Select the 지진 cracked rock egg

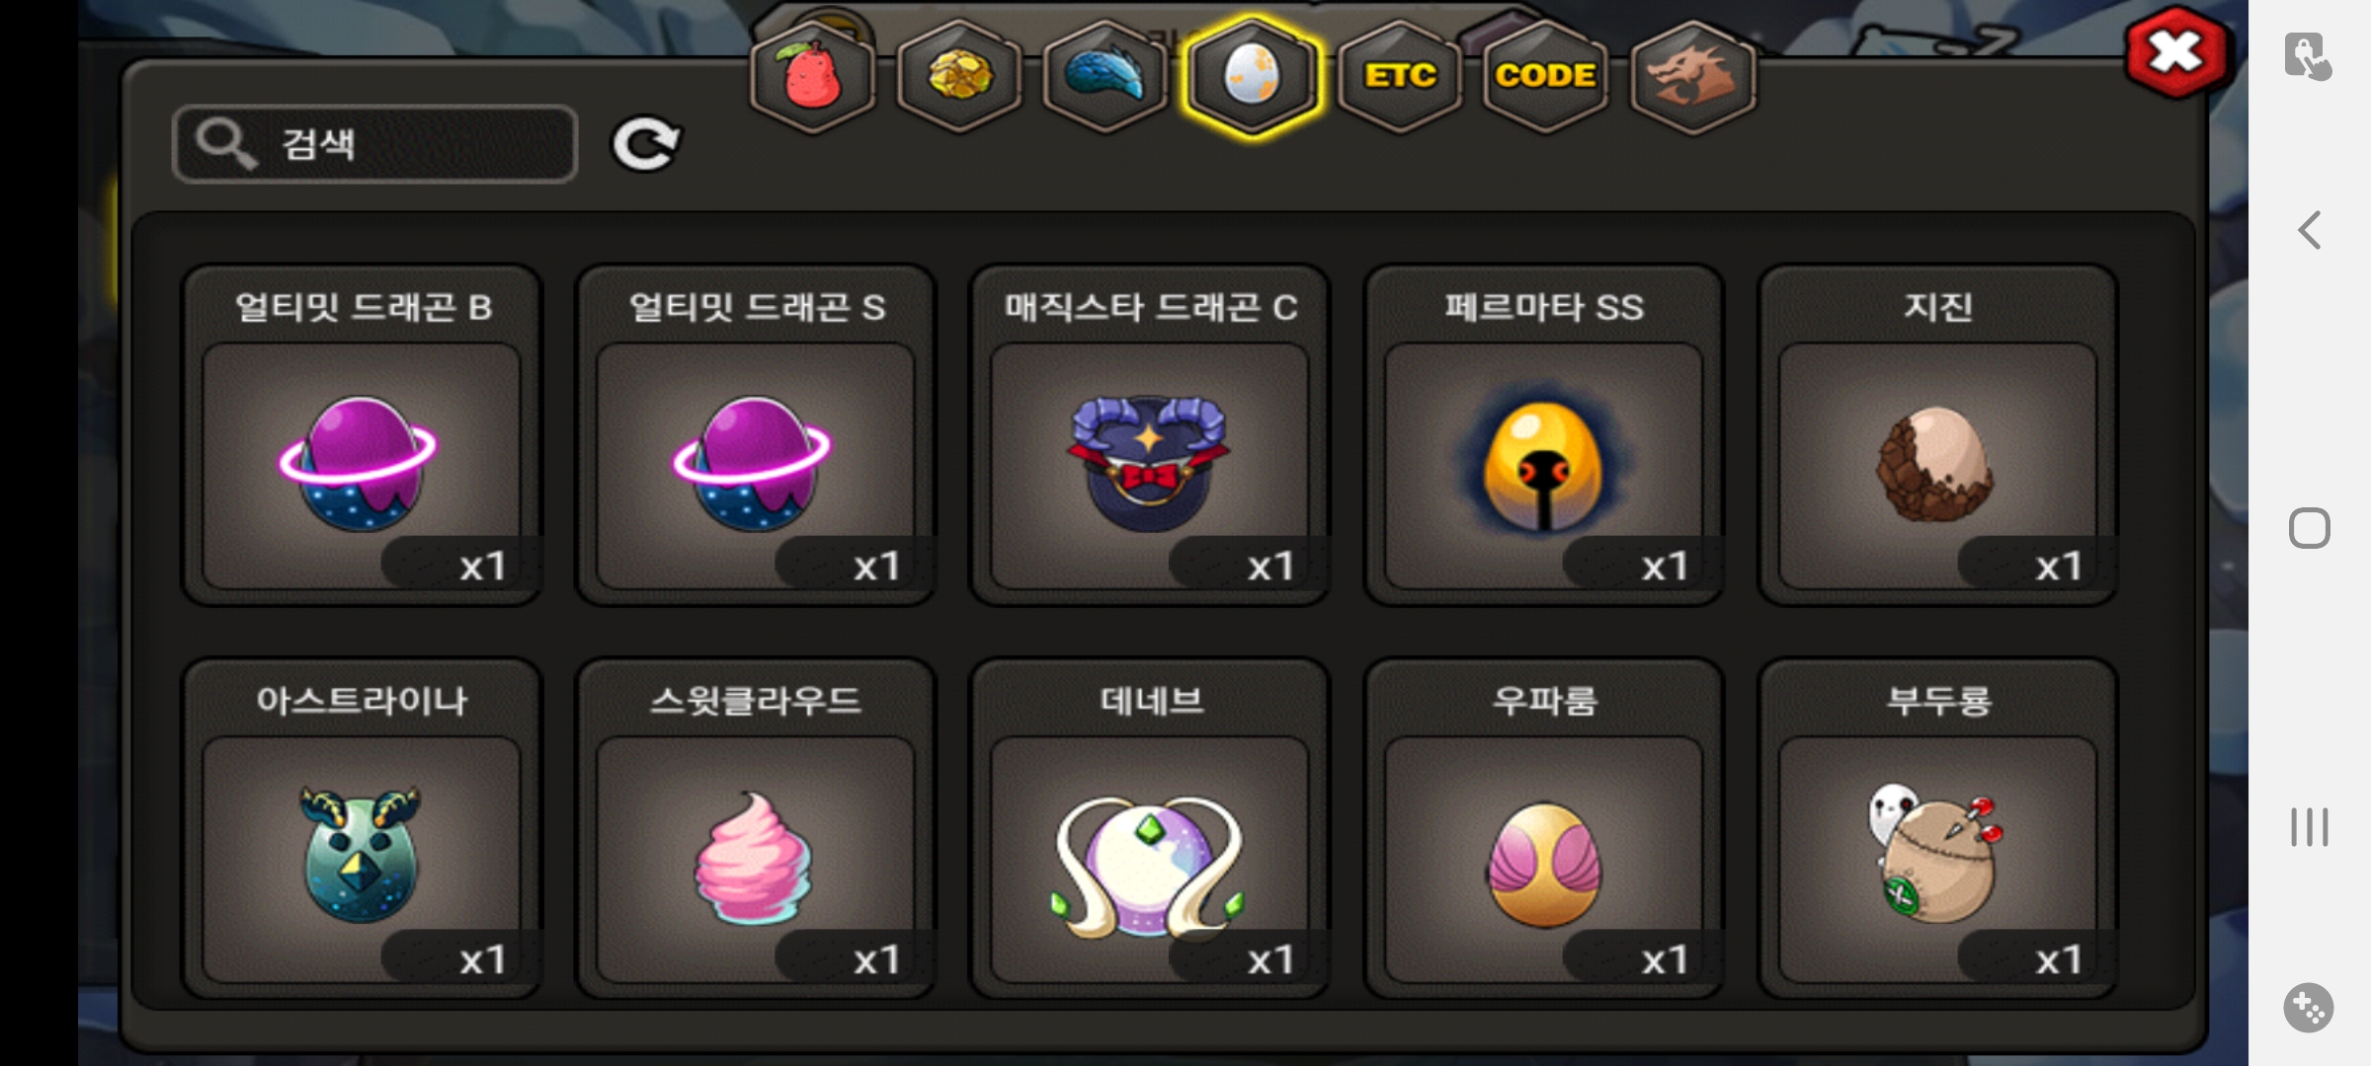click(1938, 435)
